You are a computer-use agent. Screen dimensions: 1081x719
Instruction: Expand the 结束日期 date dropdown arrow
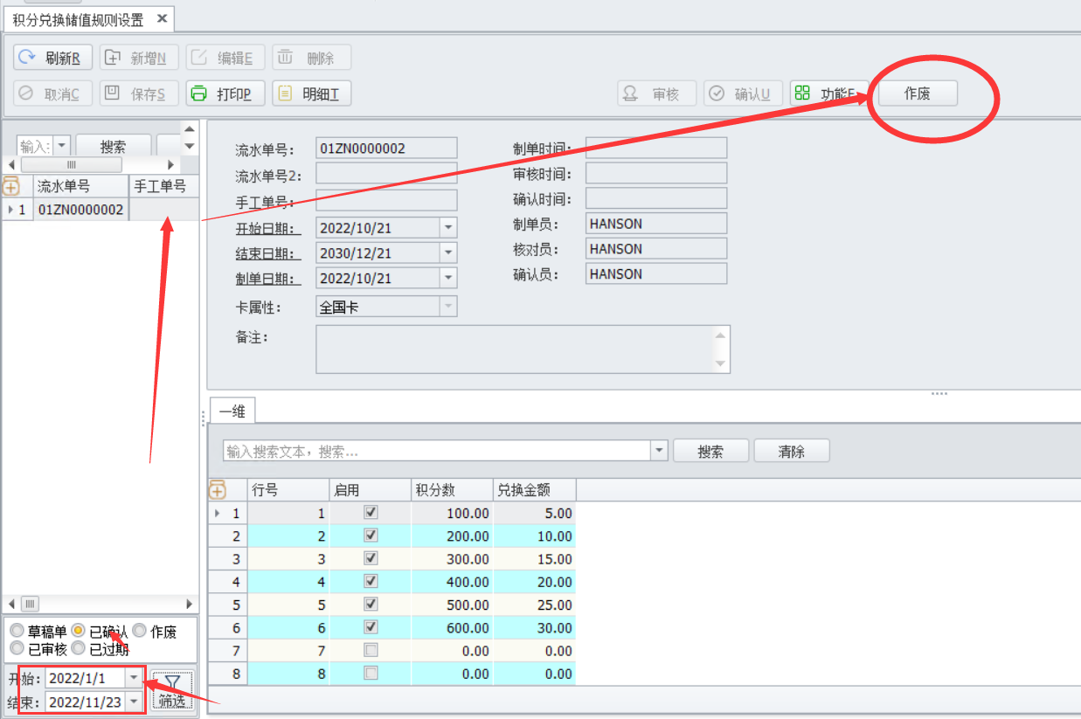[x=447, y=253]
